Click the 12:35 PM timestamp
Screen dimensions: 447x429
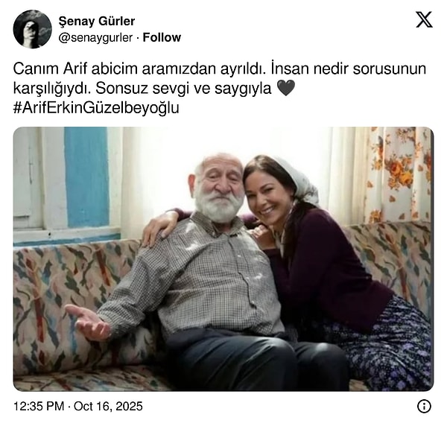39,406
